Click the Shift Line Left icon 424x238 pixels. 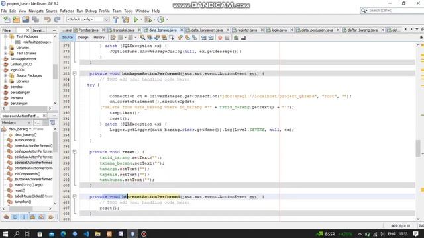[x=204, y=38]
